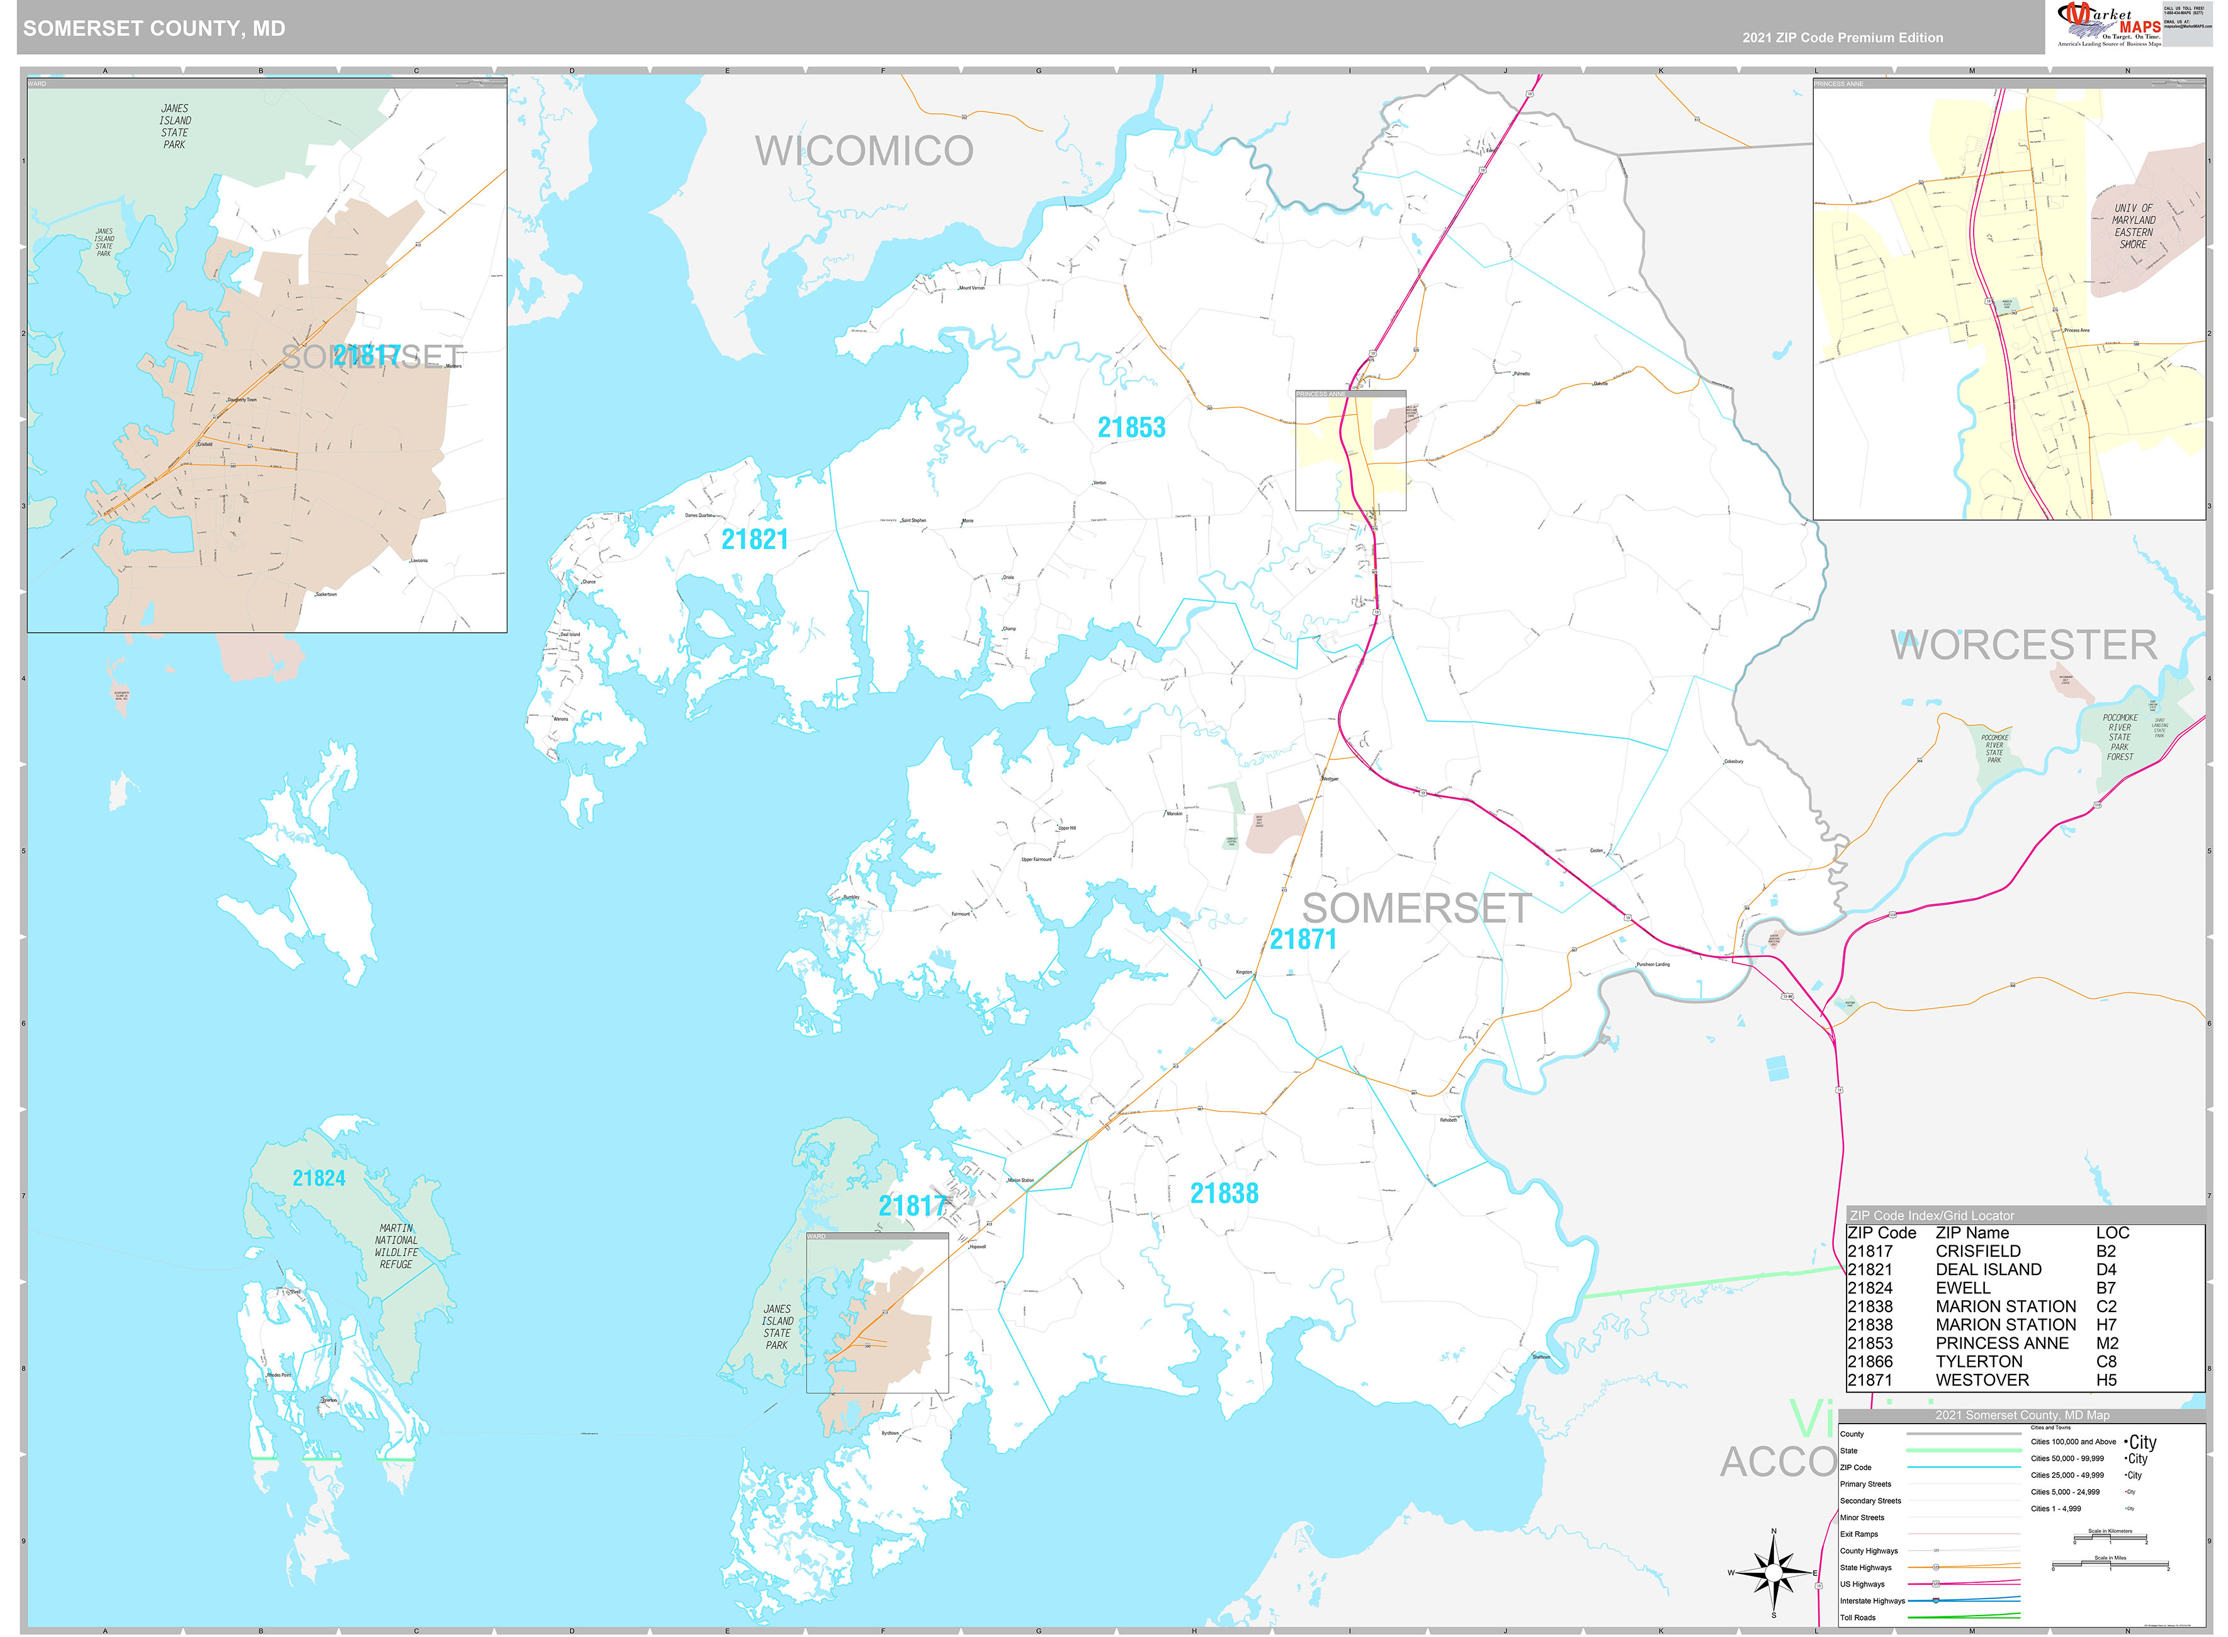Click ZIP label '21817' inside Crisfield inset
The height and width of the screenshot is (1637, 2228).
(366, 354)
